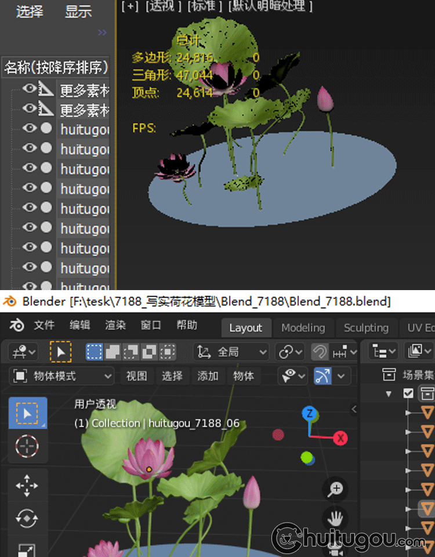Open the 窗口 menu
The image size is (435, 557).
click(151, 325)
